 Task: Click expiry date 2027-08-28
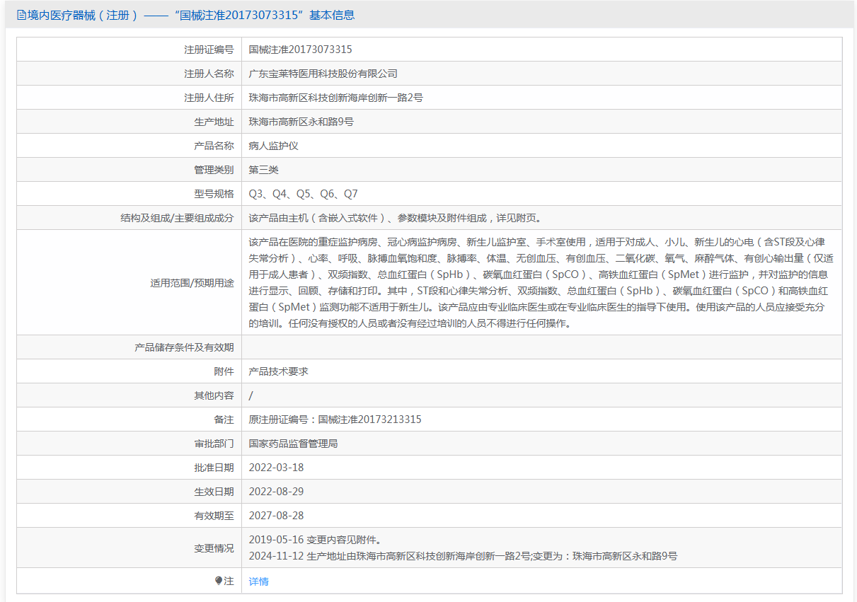point(276,516)
